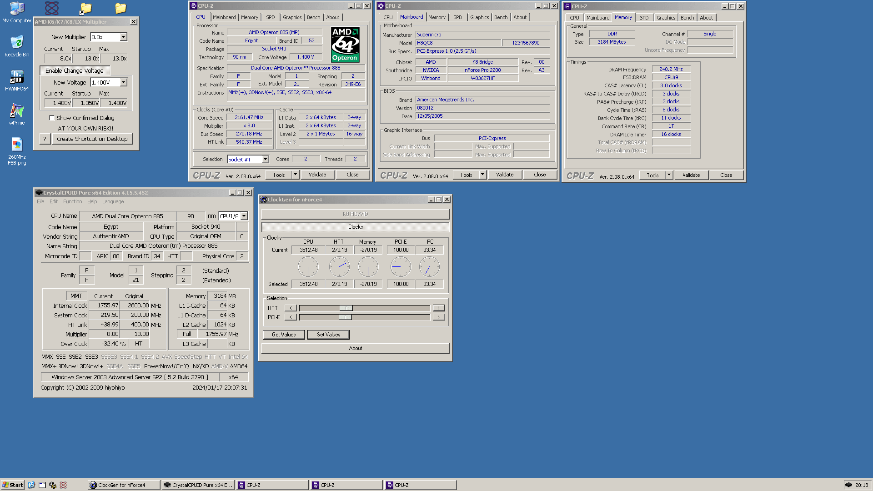Open the New Voltage dropdown
Screen dimensions: 873x491
(123, 82)
